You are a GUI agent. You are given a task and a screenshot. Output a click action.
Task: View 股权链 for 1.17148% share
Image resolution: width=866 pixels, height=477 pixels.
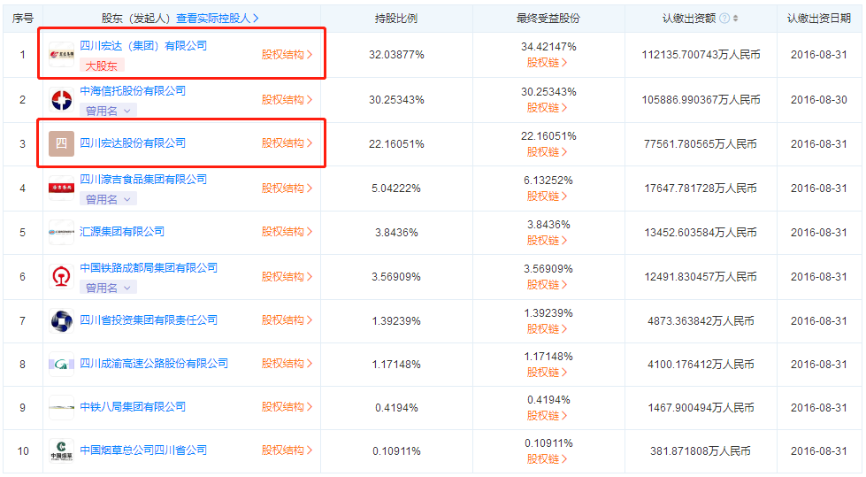(x=547, y=372)
